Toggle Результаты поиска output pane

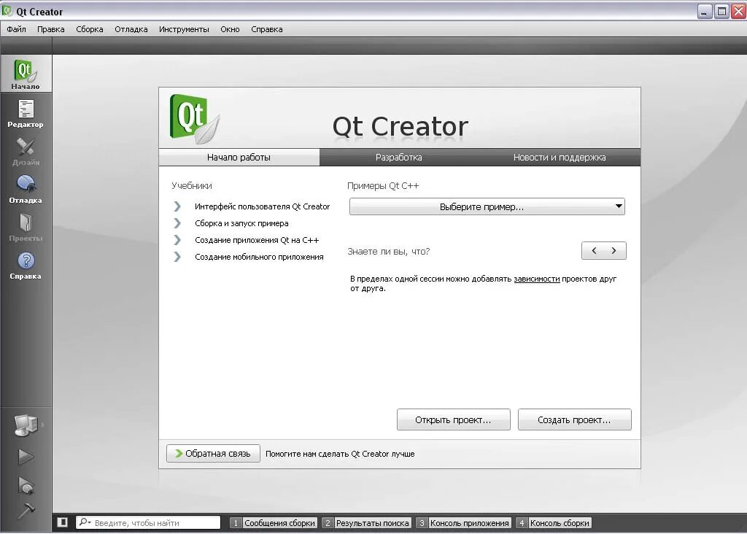(x=366, y=523)
